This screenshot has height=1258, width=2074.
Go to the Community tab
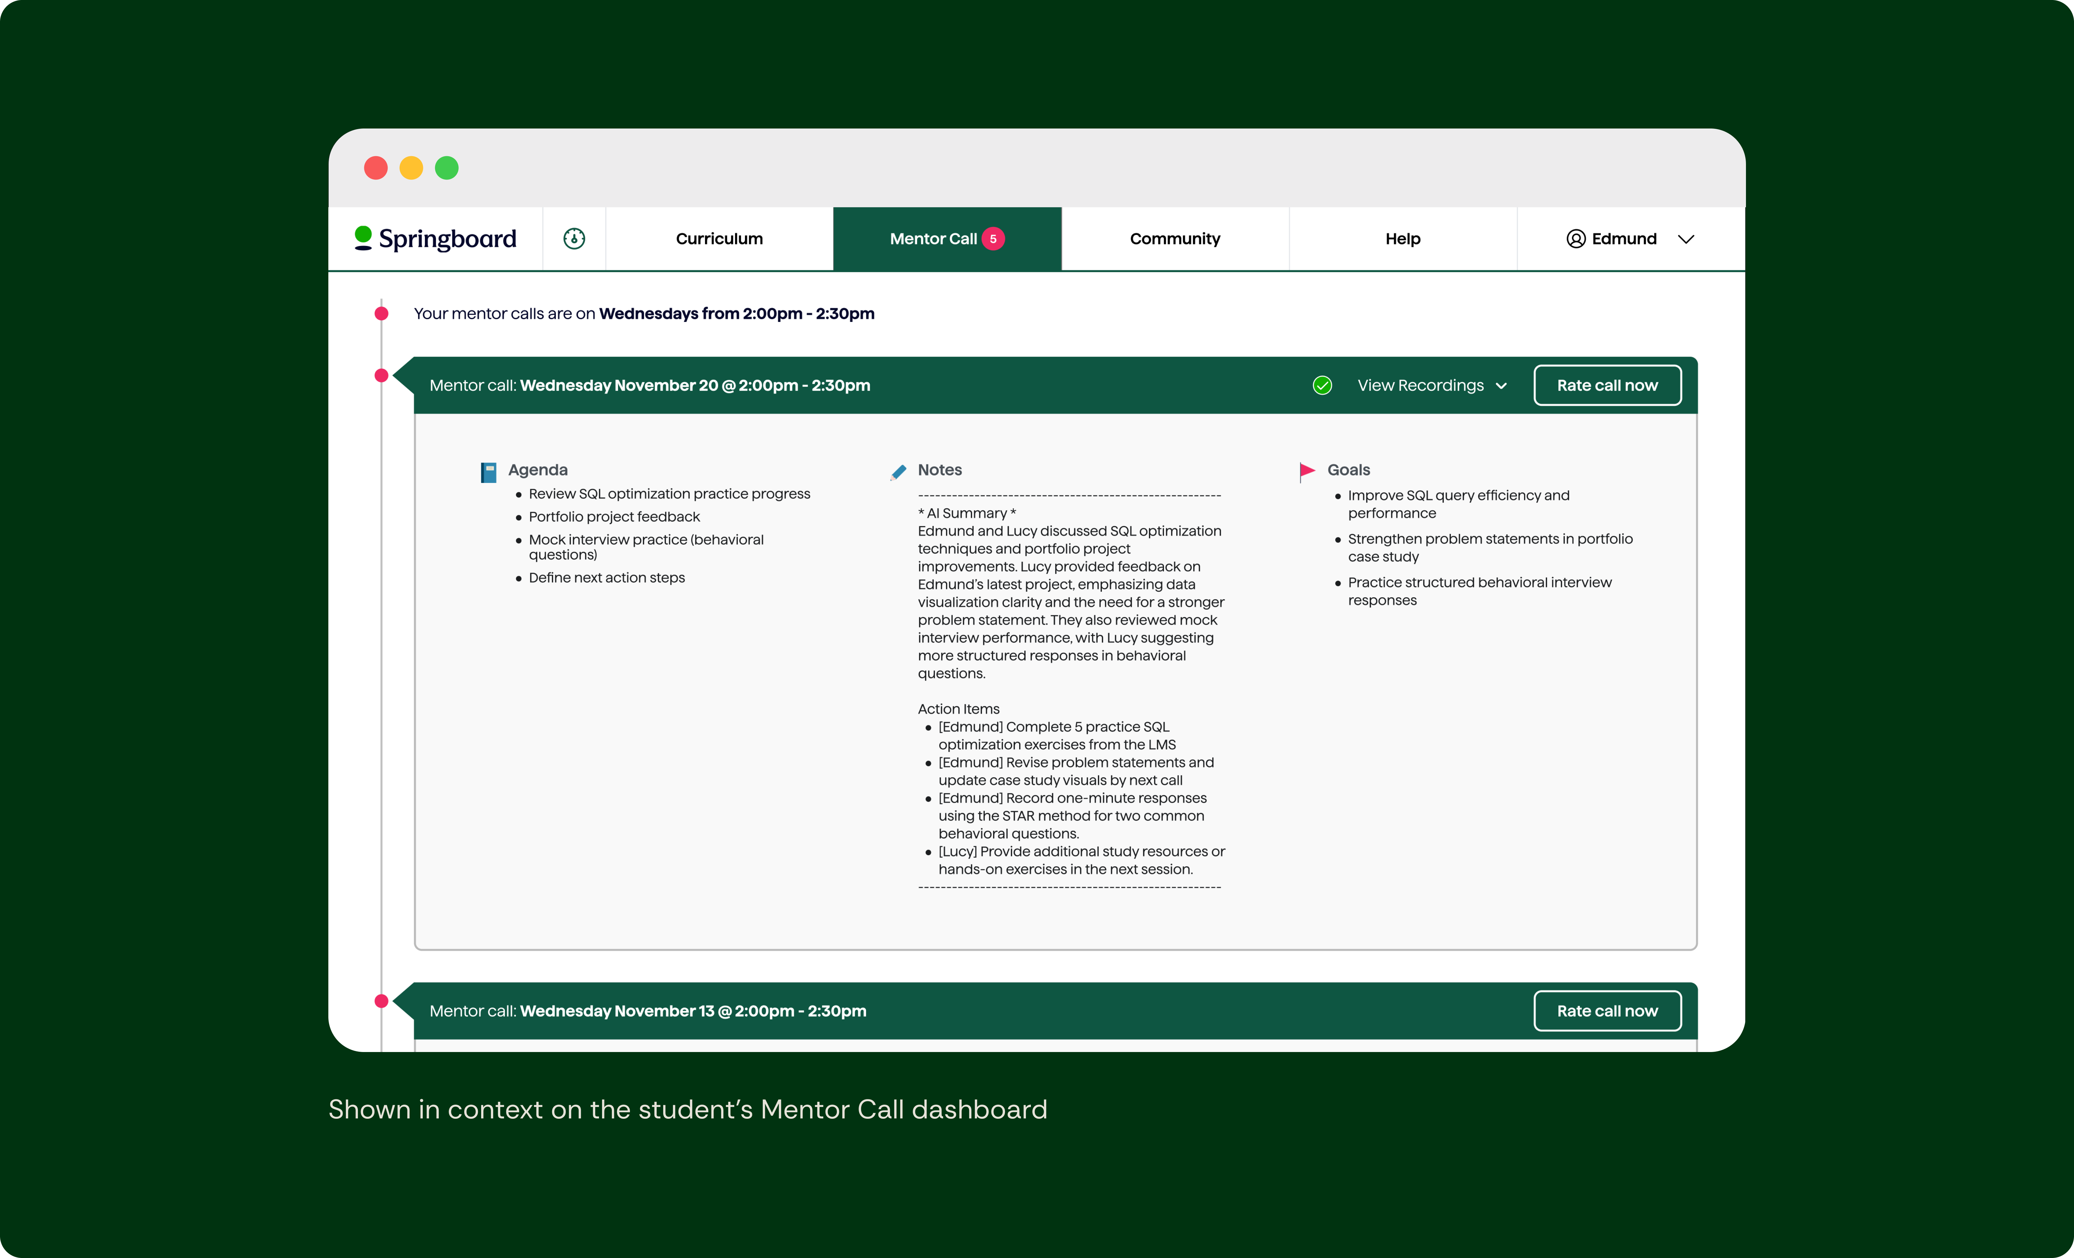(x=1175, y=239)
